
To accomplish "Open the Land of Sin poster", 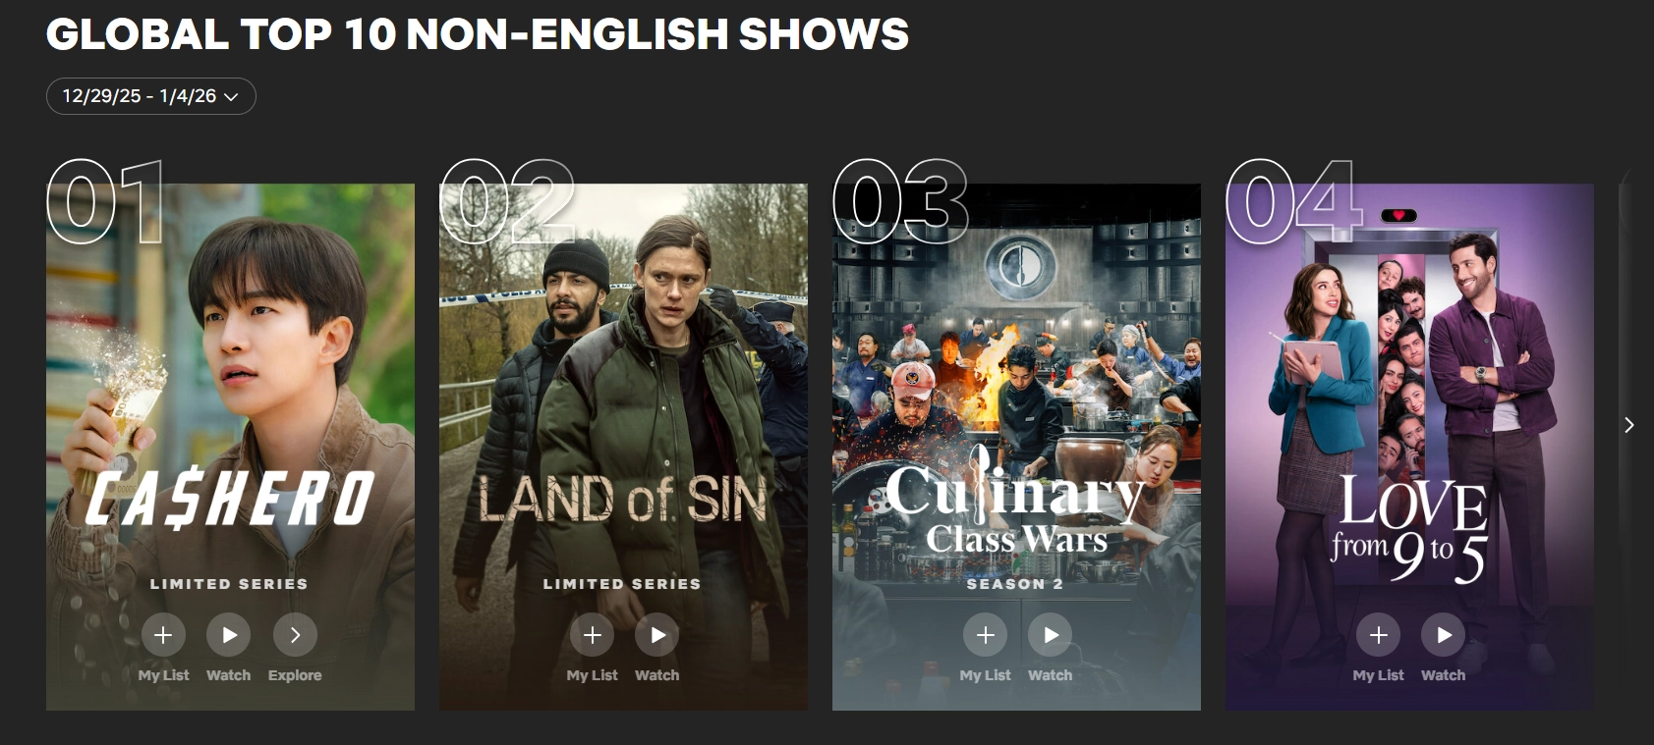I will pos(623,447).
